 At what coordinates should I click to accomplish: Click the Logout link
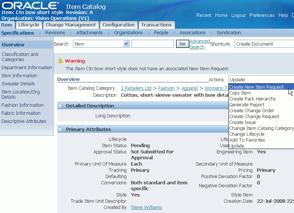pyautogui.click(x=238, y=15)
